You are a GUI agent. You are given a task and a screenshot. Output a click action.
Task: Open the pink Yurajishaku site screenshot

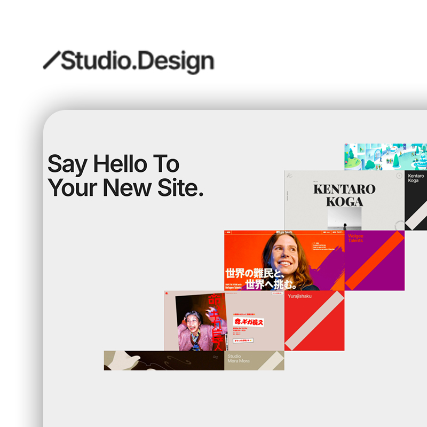pyautogui.click(x=224, y=321)
